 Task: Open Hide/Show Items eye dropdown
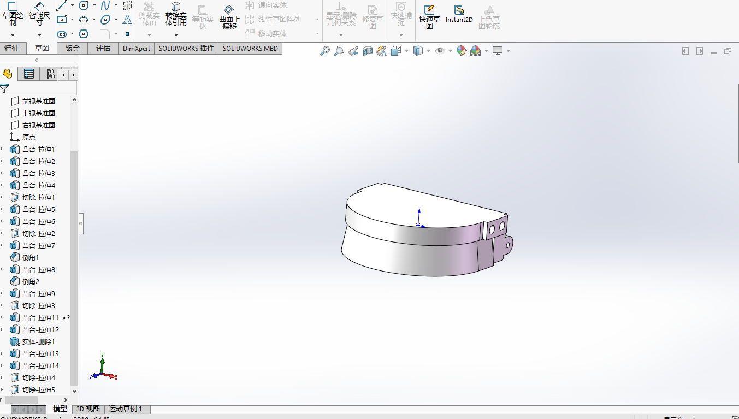tap(450, 51)
